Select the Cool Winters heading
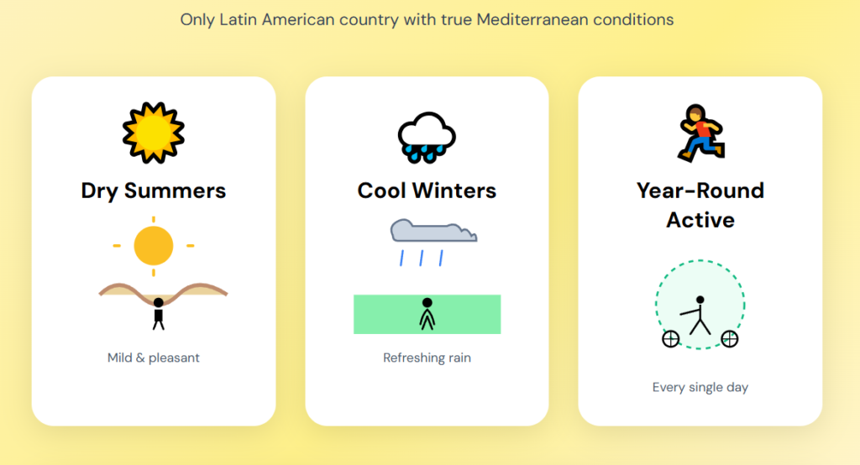This screenshot has width=860, height=465. tap(427, 191)
